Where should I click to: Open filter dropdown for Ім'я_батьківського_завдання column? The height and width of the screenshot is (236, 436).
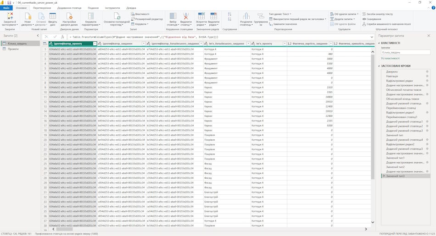click(x=248, y=44)
